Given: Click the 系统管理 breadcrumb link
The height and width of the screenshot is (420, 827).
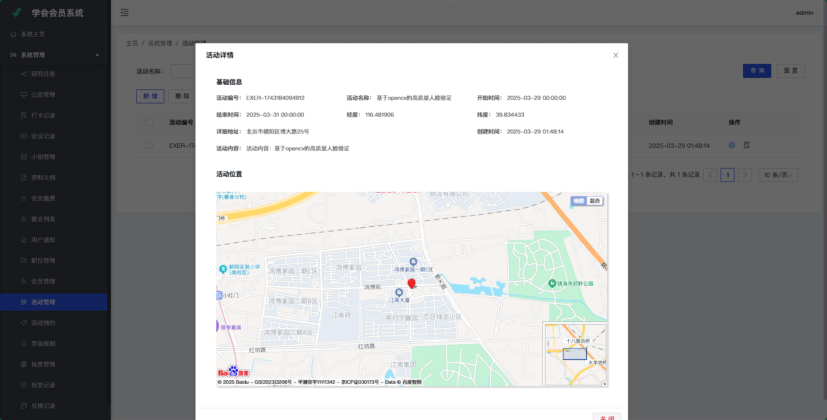Looking at the screenshot, I should 160,43.
